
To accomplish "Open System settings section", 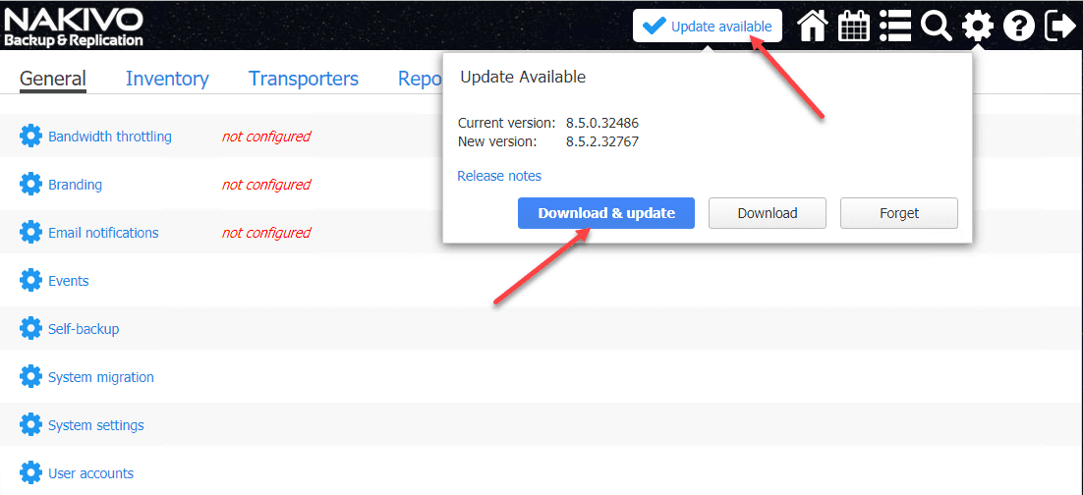I will coord(96,425).
